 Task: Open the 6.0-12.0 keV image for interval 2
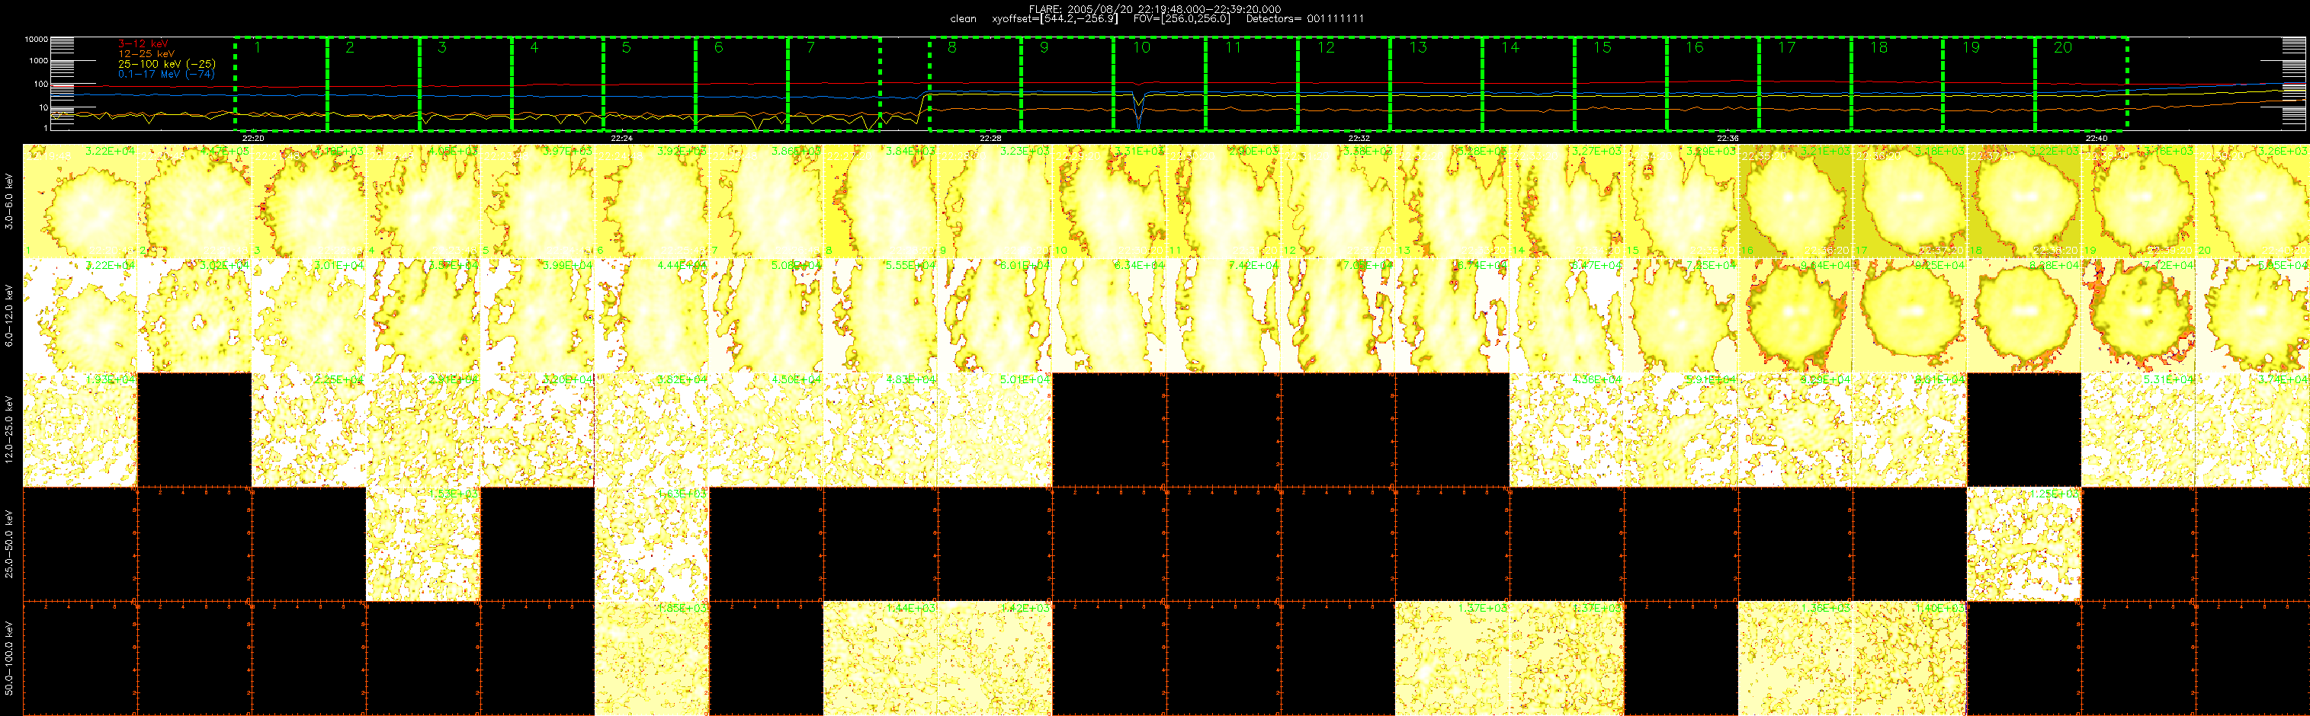[194, 315]
